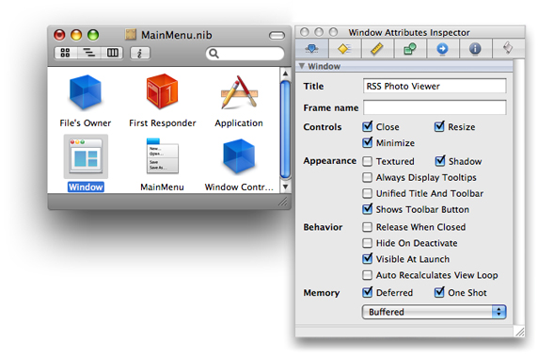Image resolution: width=538 pixels, height=358 pixels.
Task: Enable Hide On Deactivate
Action: (367, 243)
